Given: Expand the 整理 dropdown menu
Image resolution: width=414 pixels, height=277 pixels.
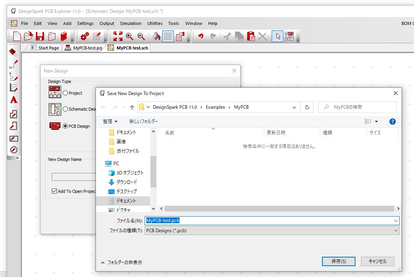Looking at the screenshot, I should click(x=110, y=122).
